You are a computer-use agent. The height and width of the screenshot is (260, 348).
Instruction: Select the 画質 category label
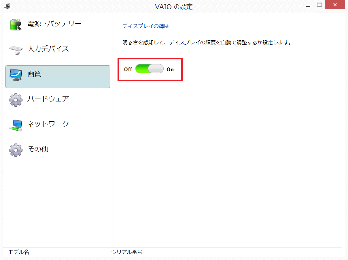click(x=34, y=74)
